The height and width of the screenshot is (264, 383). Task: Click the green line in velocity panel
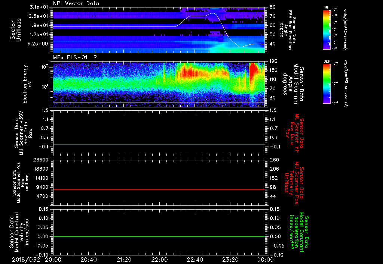coord(159,236)
